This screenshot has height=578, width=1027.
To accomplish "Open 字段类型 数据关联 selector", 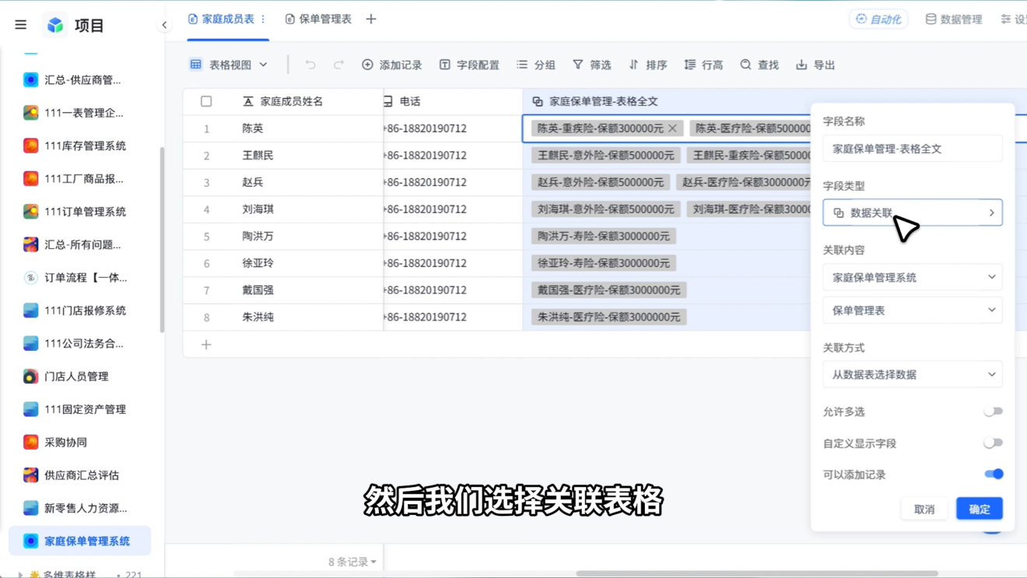I will coord(913,212).
